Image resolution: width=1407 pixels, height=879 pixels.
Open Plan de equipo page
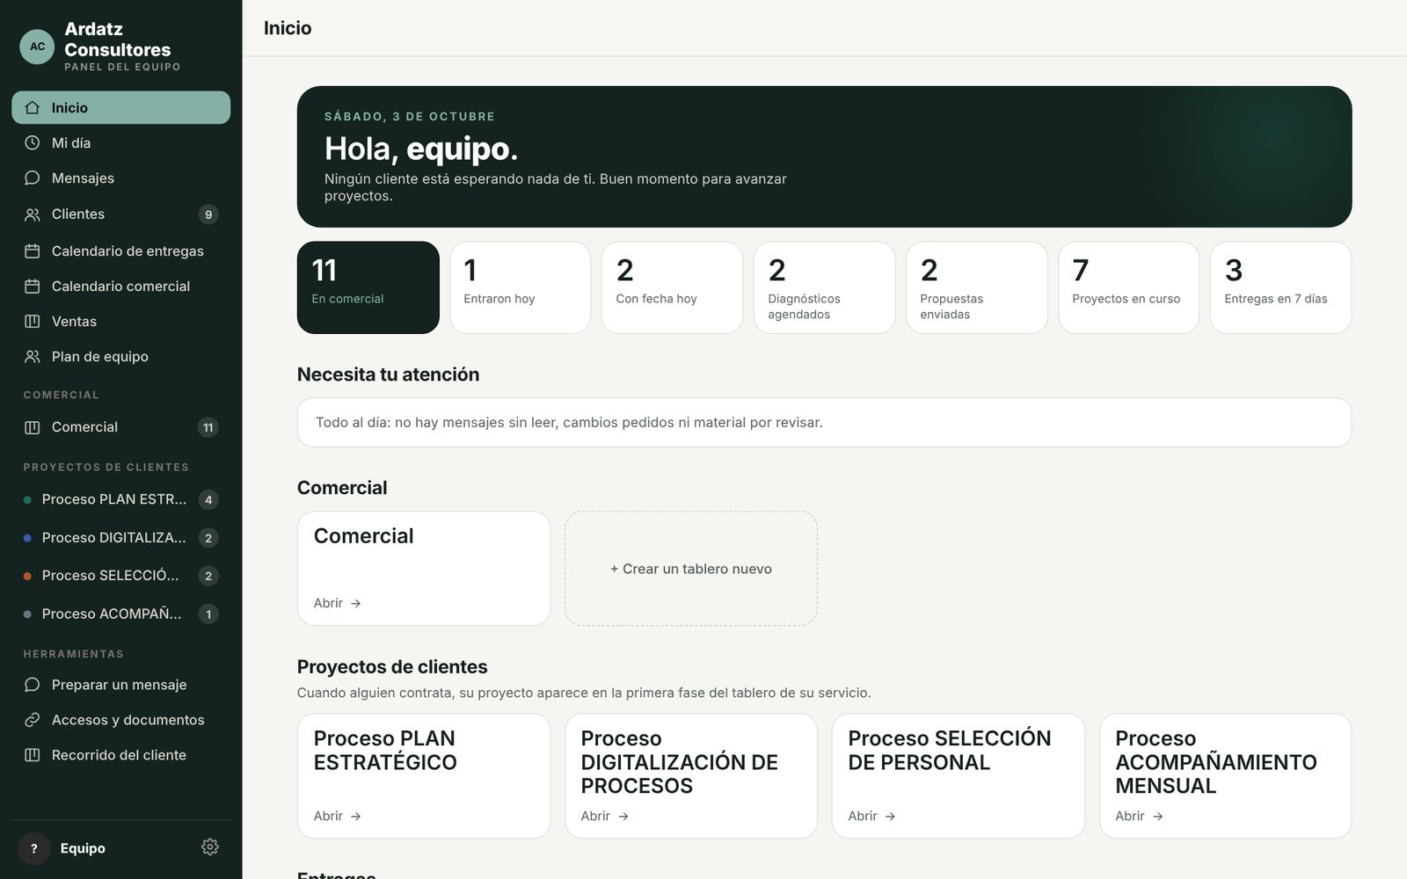120,356
